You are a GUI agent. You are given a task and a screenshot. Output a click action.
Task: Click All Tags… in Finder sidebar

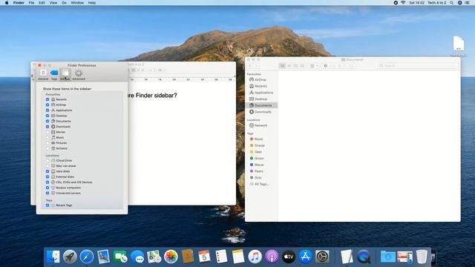pos(261,184)
